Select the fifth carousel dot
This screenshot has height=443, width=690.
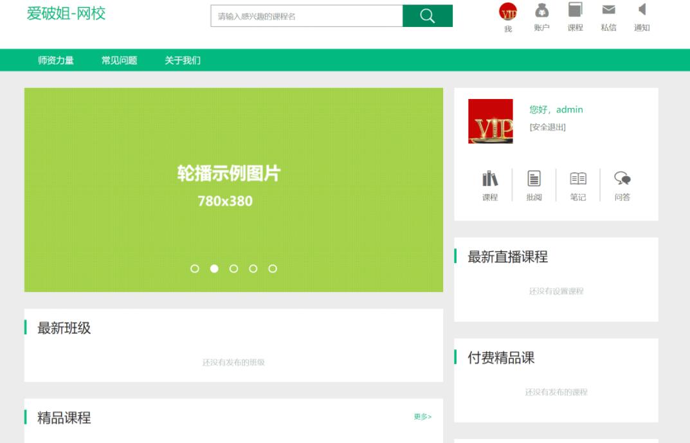pyautogui.click(x=273, y=268)
